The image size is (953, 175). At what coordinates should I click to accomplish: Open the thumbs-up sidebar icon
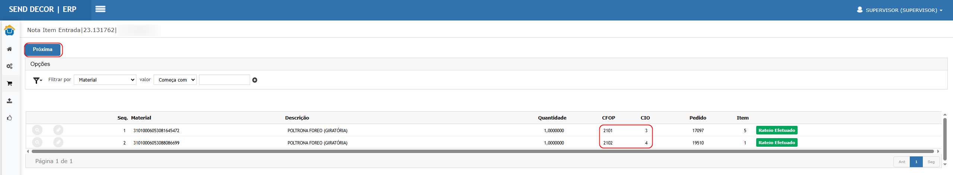pos(10,118)
